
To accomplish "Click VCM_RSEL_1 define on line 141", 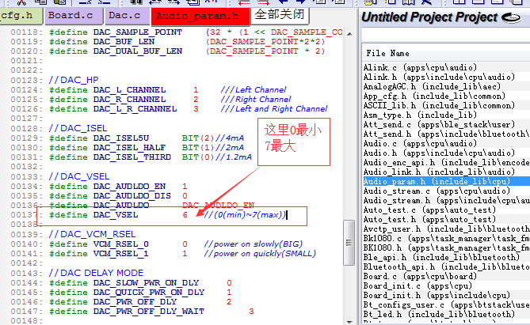I will coord(121,254).
